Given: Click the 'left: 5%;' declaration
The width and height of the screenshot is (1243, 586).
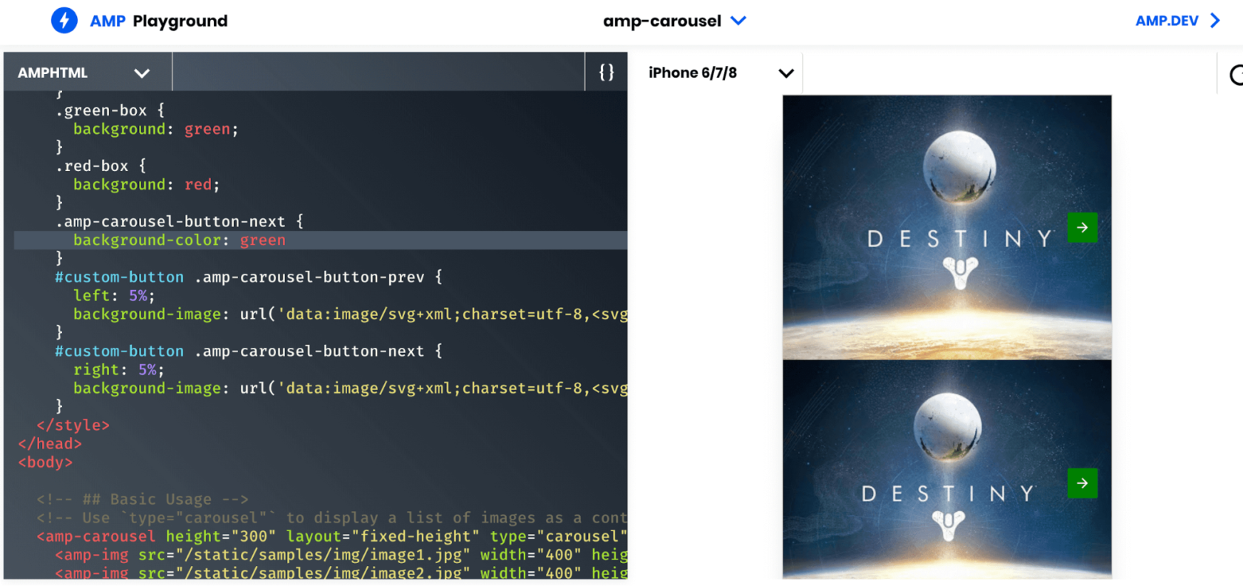Looking at the screenshot, I should (x=114, y=295).
